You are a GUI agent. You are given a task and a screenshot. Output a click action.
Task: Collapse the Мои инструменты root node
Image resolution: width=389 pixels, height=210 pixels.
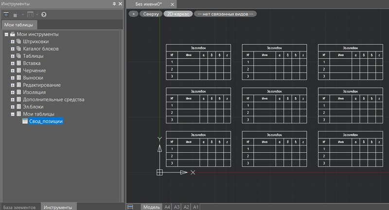[x=6, y=35]
